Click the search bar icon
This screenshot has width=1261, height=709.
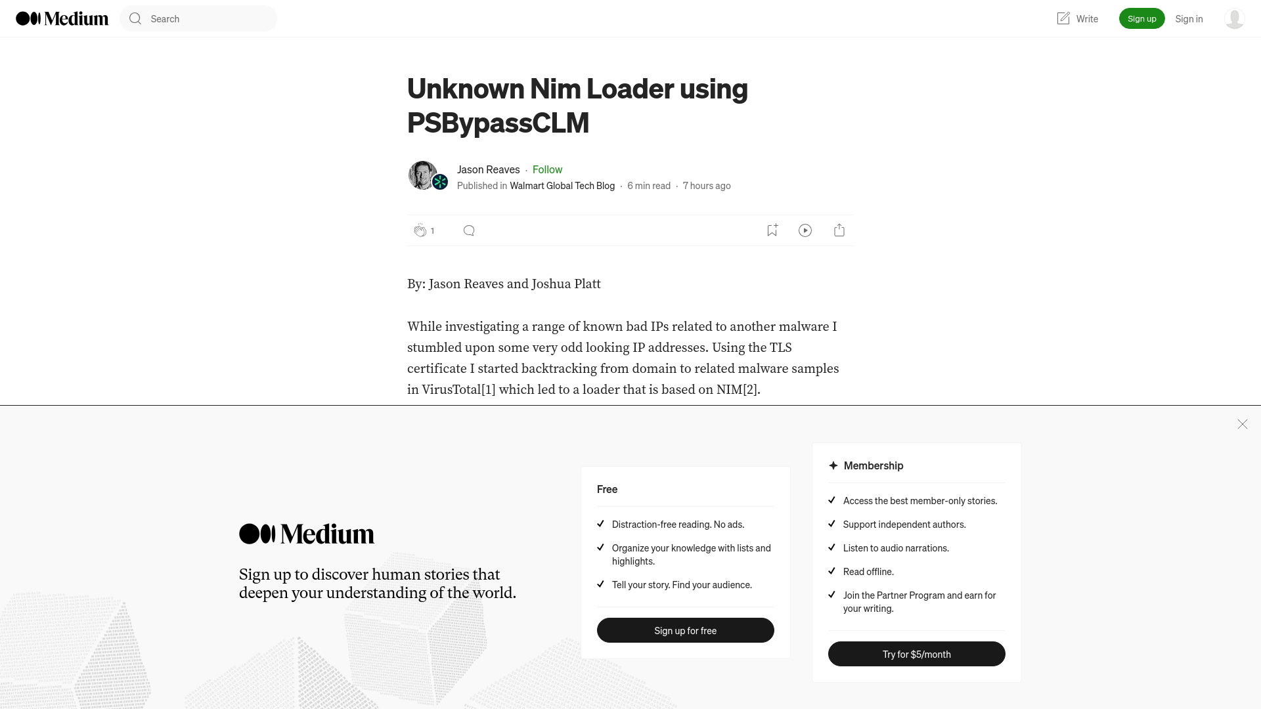coord(135,18)
